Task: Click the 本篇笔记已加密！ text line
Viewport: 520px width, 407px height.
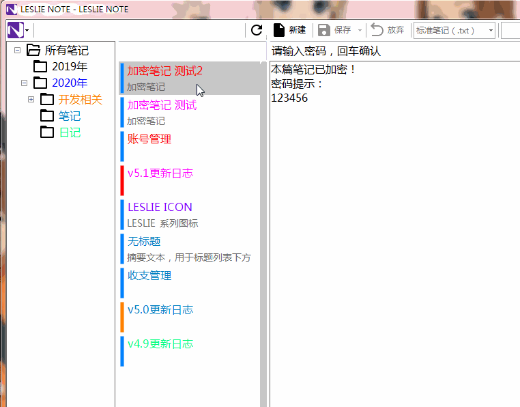Action: tap(313, 70)
